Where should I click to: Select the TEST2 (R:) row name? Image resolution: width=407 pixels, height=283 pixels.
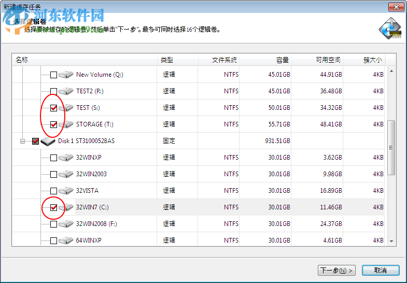pos(90,91)
